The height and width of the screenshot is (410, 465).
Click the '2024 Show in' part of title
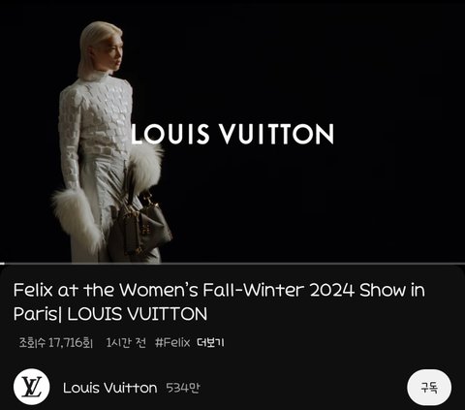click(367, 290)
